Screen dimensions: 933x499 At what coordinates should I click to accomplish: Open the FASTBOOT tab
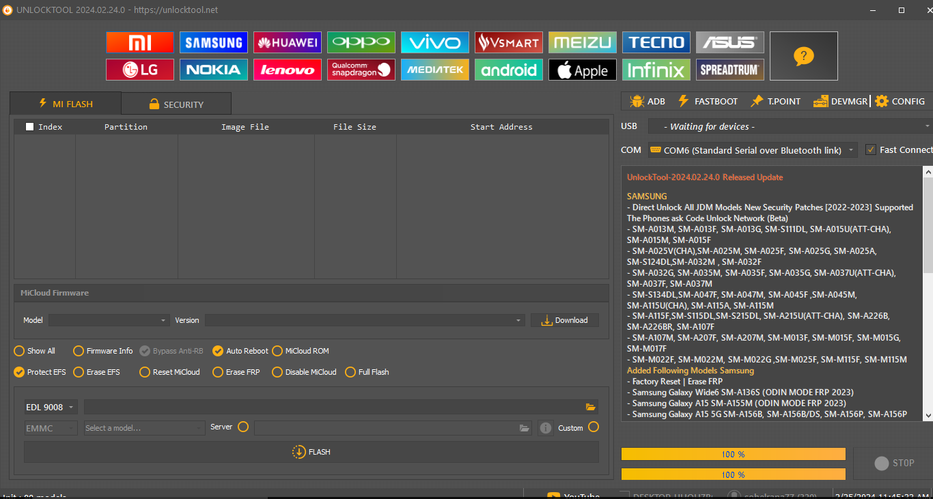[x=707, y=101]
